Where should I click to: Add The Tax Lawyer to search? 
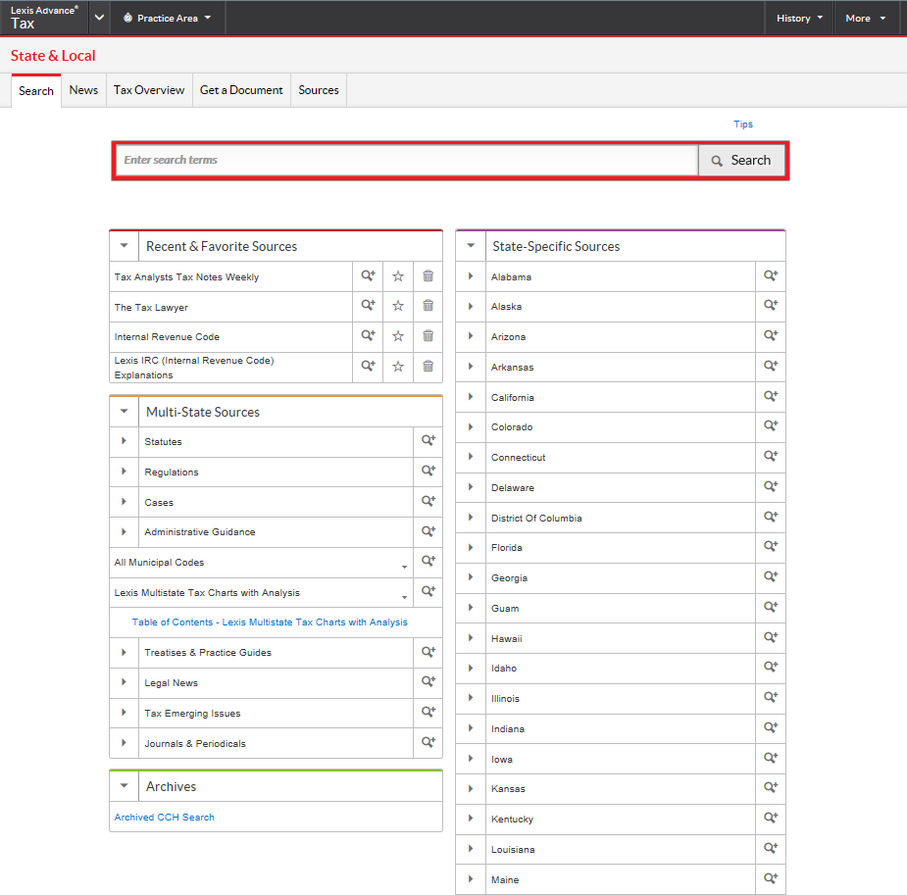368,305
